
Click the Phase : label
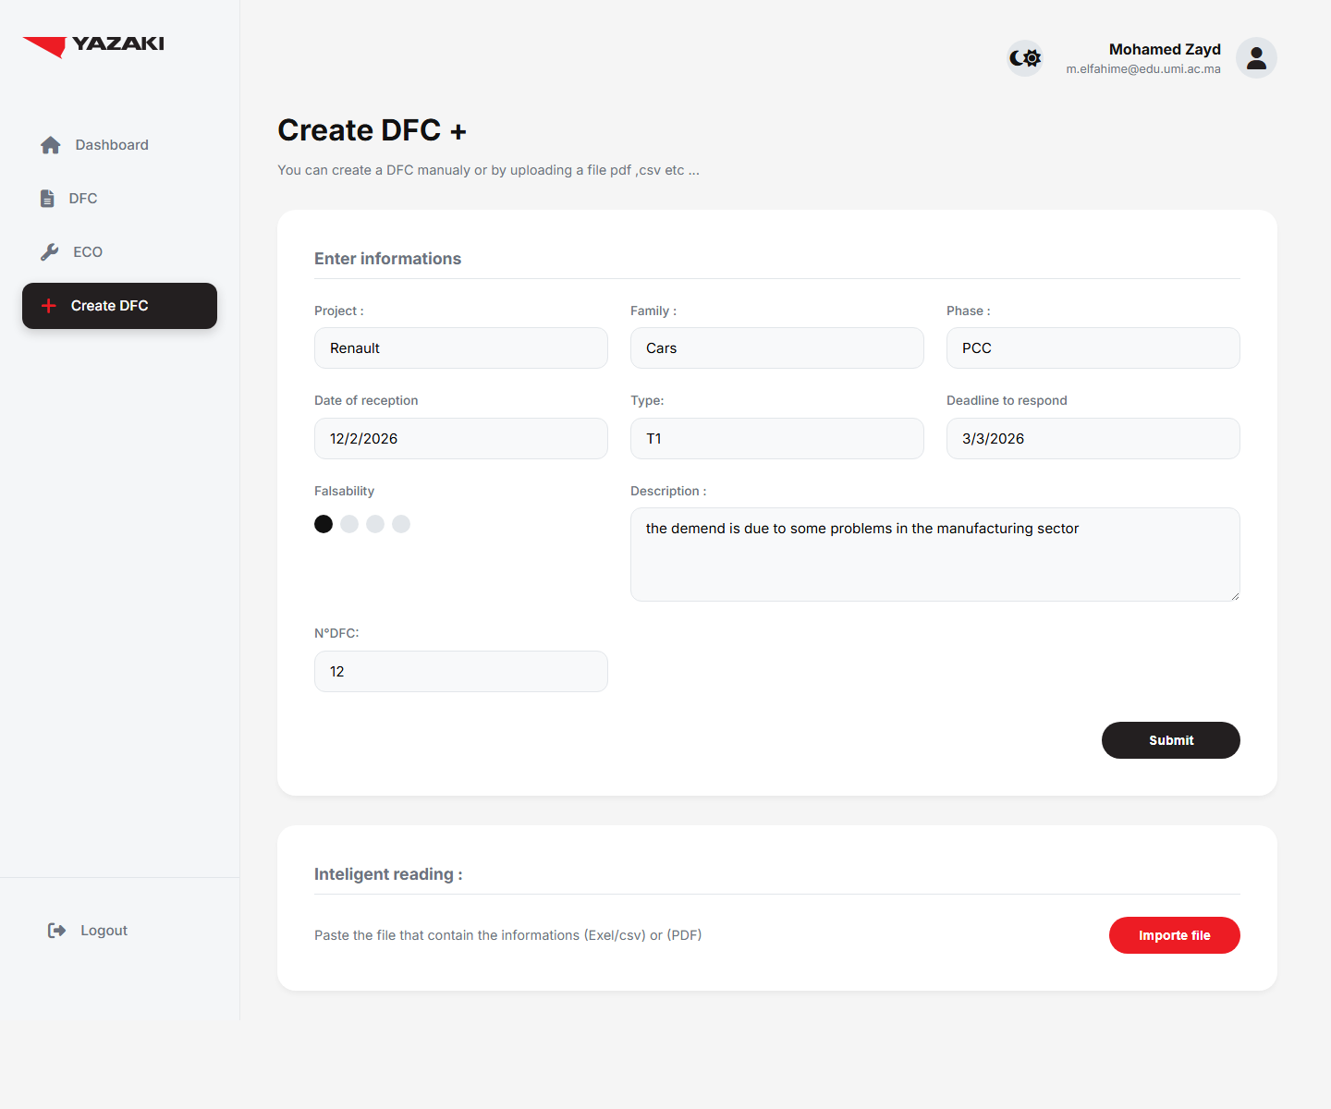(969, 311)
